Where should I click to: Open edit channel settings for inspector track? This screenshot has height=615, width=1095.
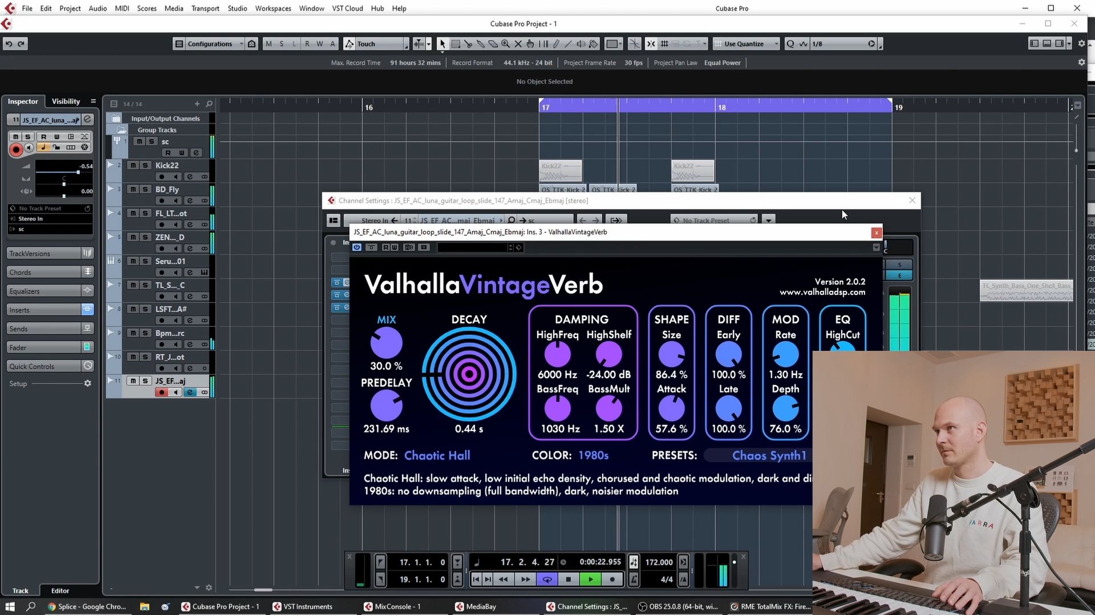pyautogui.click(x=88, y=120)
